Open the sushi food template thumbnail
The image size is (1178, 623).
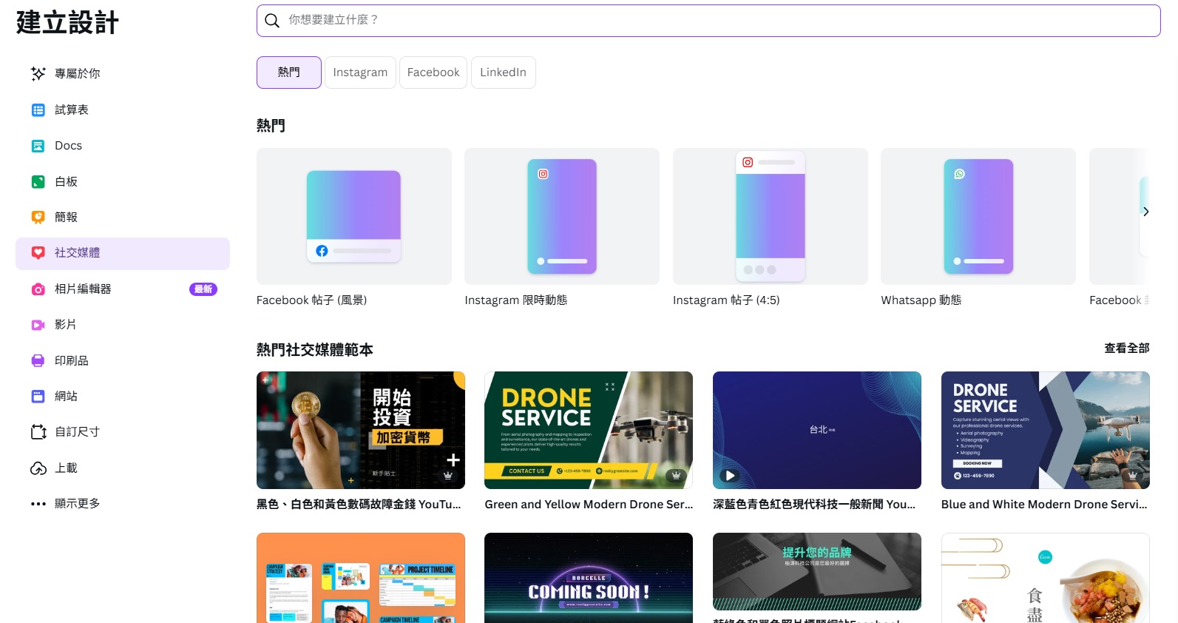(x=1046, y=578)
